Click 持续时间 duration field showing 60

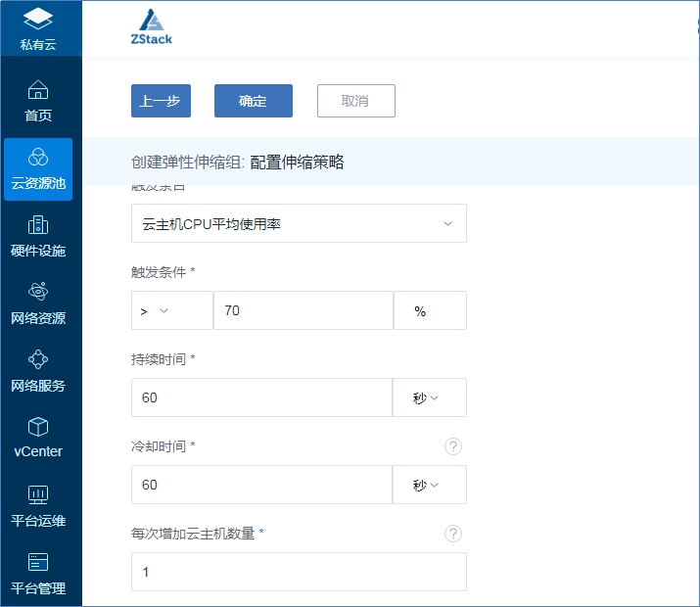pyautogui.click(x=261, y=397)
